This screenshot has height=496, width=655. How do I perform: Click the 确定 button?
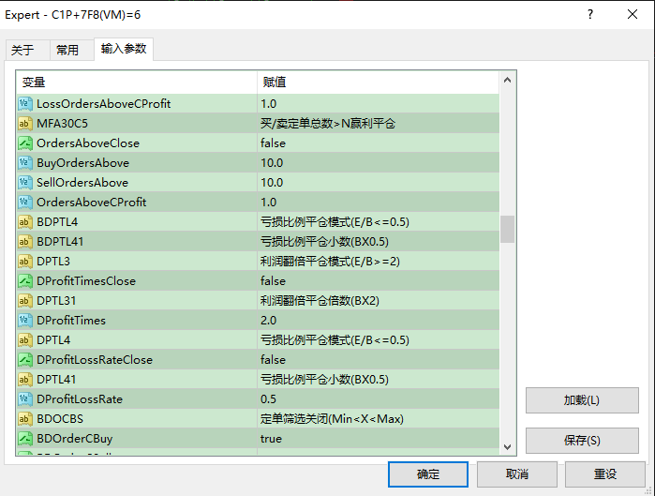coord(428,473)
